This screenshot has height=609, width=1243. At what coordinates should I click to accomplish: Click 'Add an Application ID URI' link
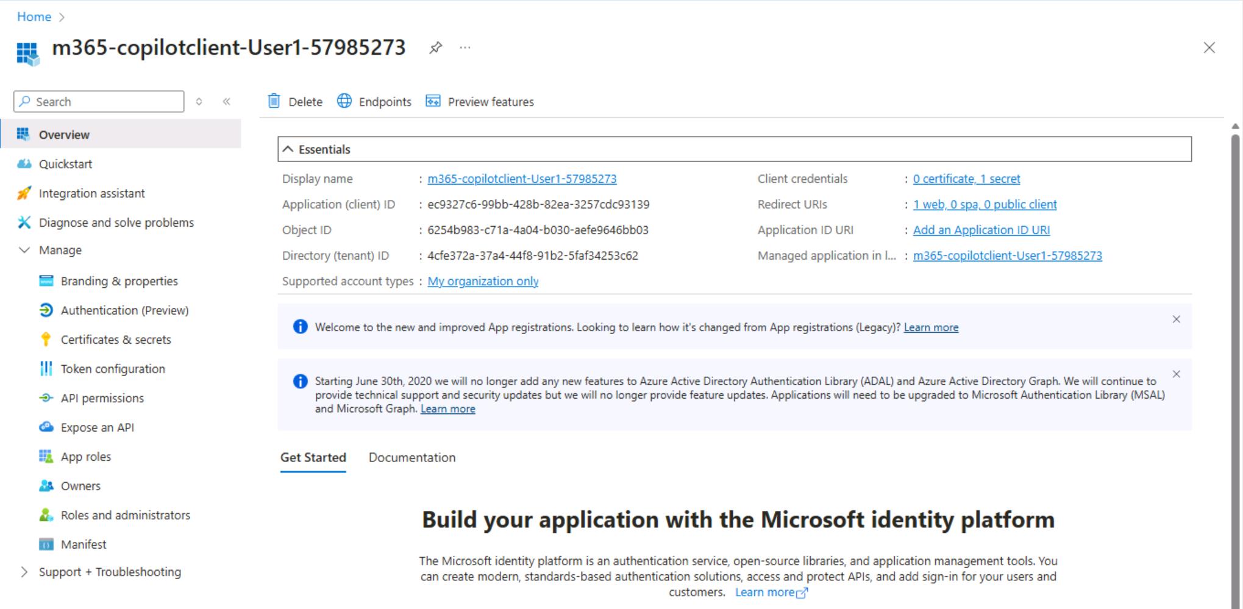click(x=981, y=230)
